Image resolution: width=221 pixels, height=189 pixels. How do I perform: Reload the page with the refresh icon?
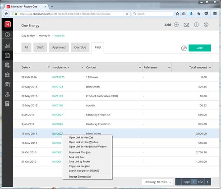point(127,14)
